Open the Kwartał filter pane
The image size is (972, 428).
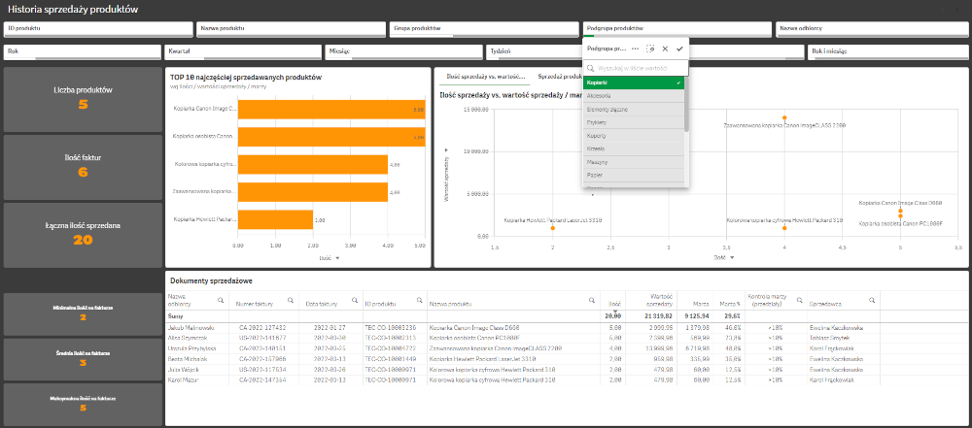242,52
